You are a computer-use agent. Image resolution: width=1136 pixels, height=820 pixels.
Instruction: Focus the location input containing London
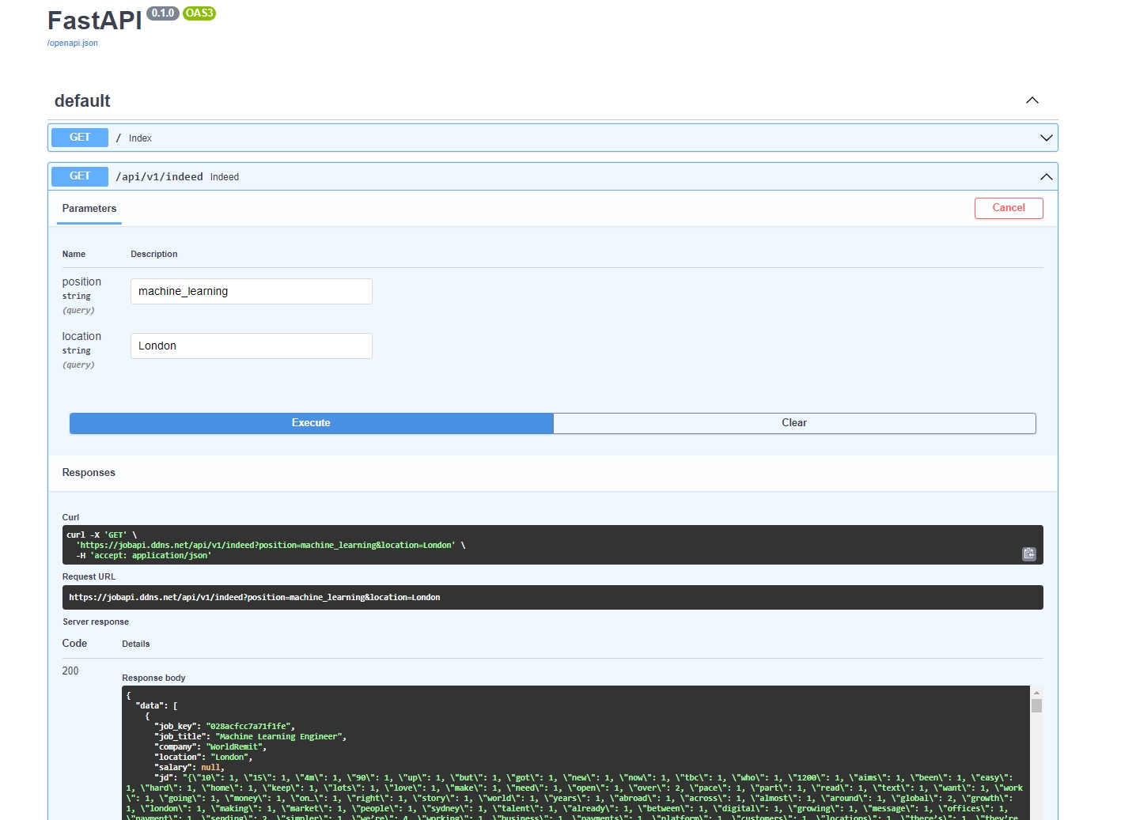pyautogui.click(x=252, y=346)
